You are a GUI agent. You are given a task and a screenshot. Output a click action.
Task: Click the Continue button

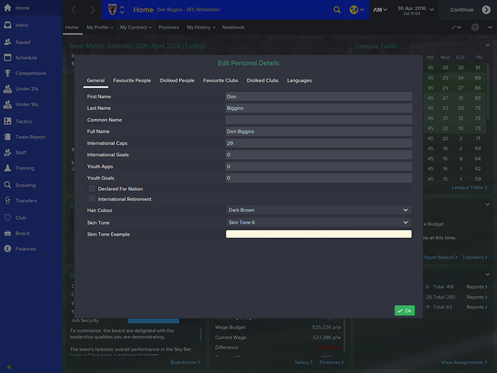click(x=470, y=10)
